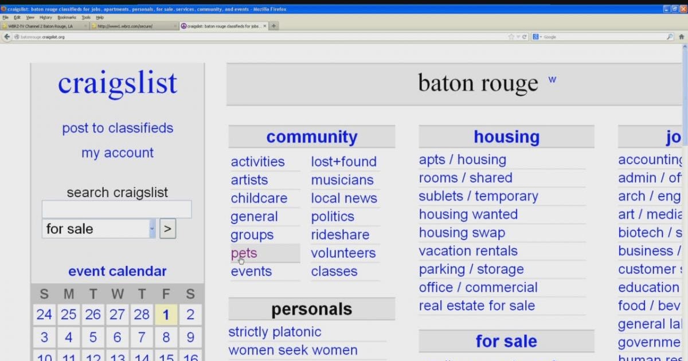
Task: Open the 'politics' community link
Action: click(333, 217)
